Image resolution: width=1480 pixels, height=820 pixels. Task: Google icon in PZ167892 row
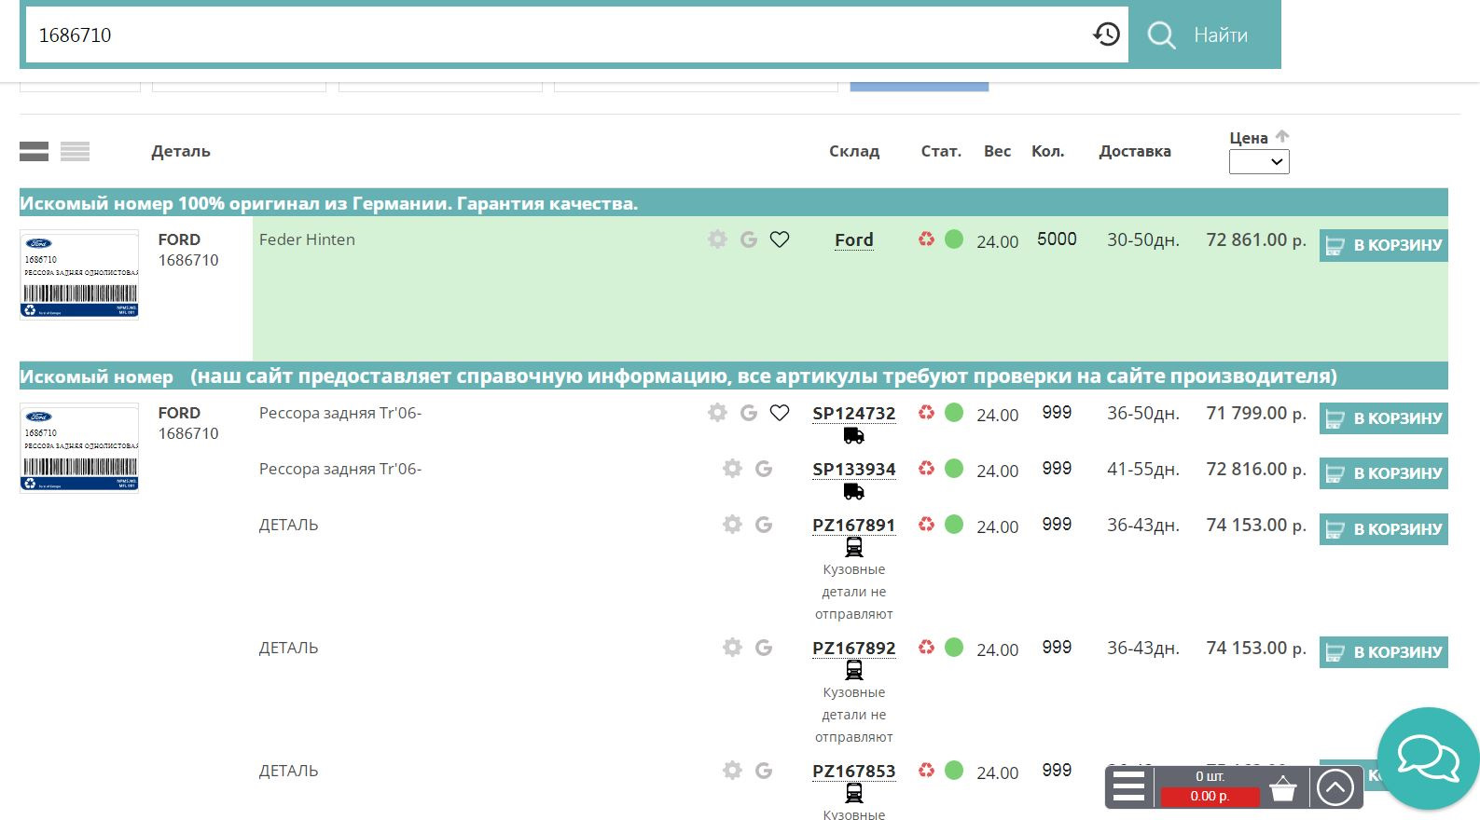pyautogui.click(x=764, y=648)
